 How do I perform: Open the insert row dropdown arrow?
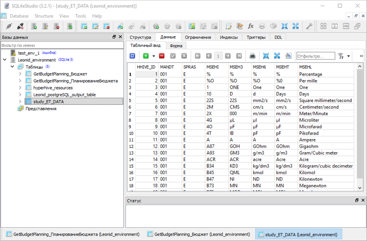pos(153,56)
